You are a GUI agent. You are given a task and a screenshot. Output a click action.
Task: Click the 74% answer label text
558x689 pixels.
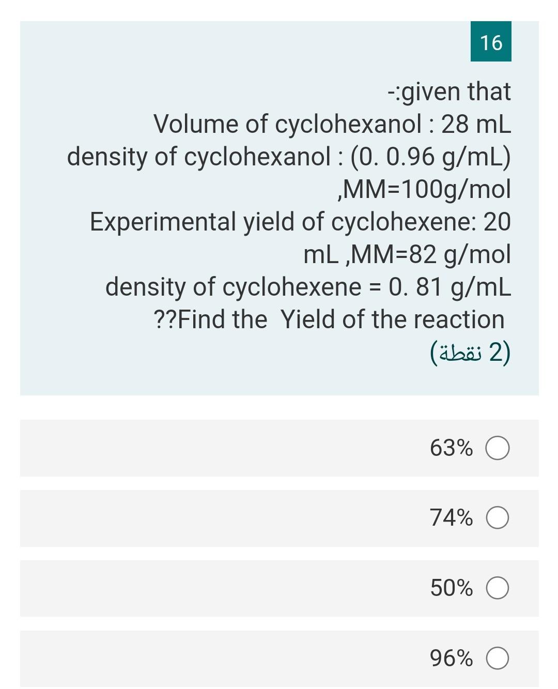pyautogui.click(x=451, y=517)
